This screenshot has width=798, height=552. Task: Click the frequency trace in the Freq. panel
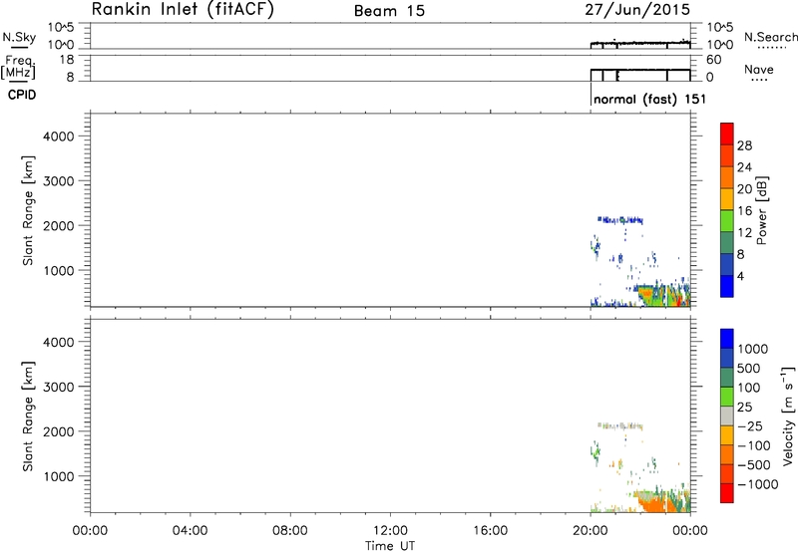click(640, 70)
